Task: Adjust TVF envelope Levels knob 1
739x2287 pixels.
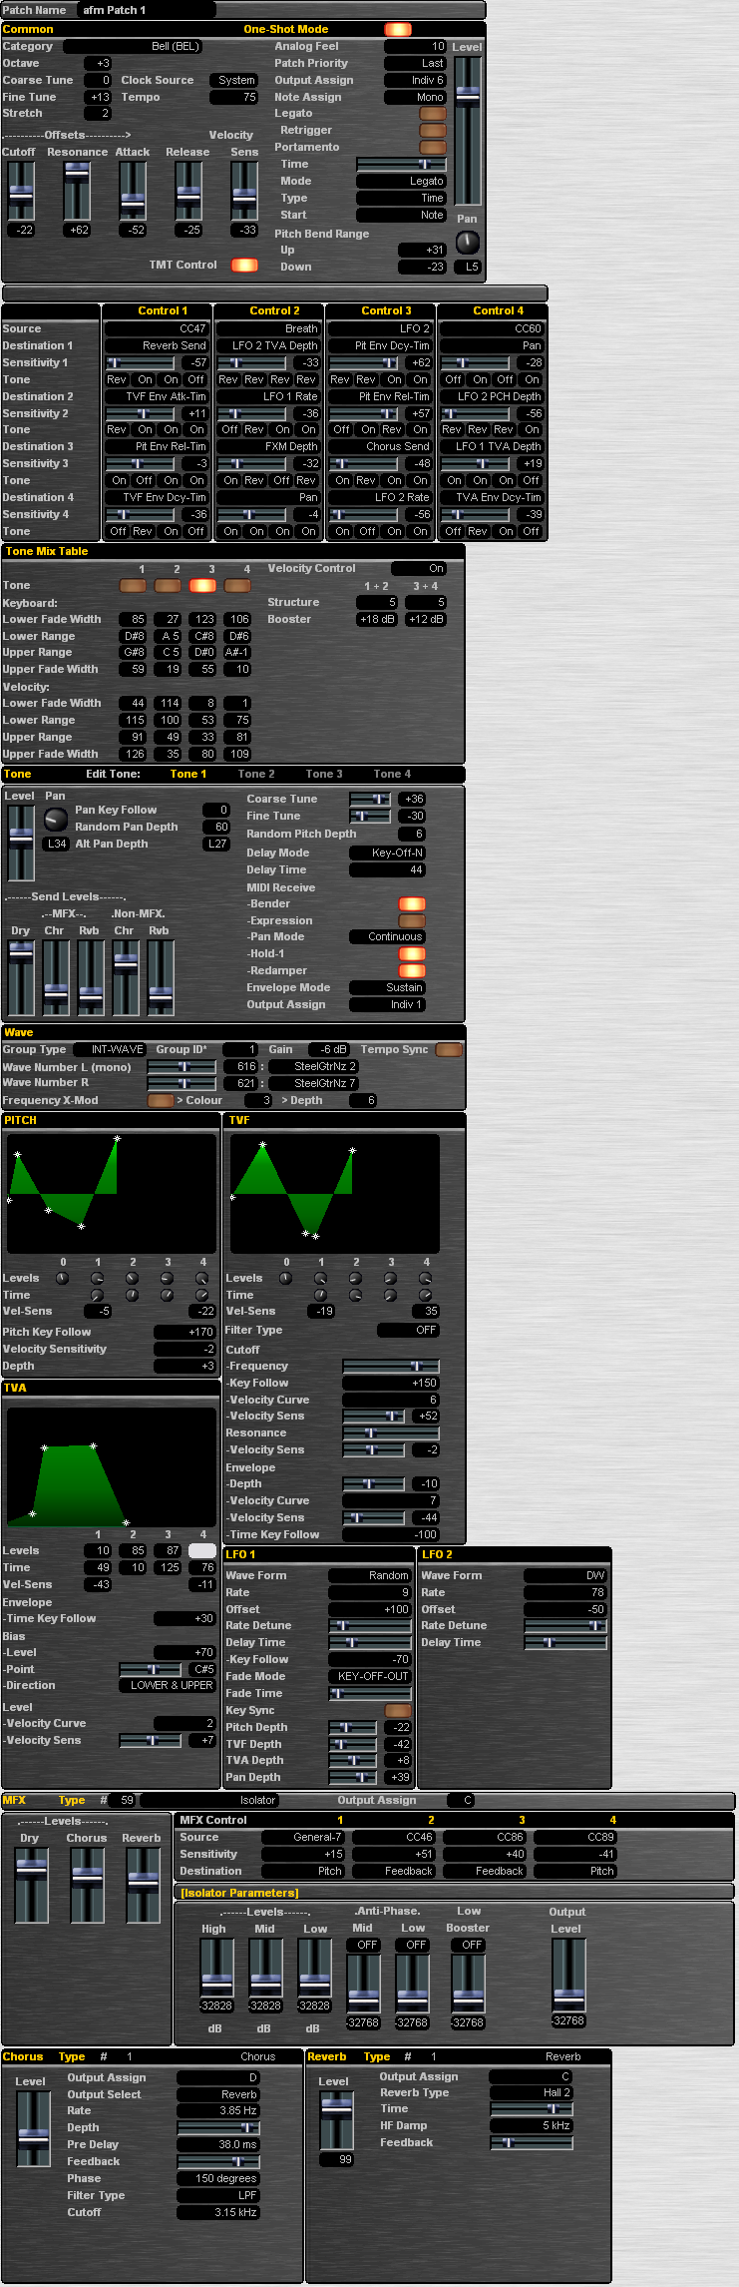Action: pos(321,1278)
